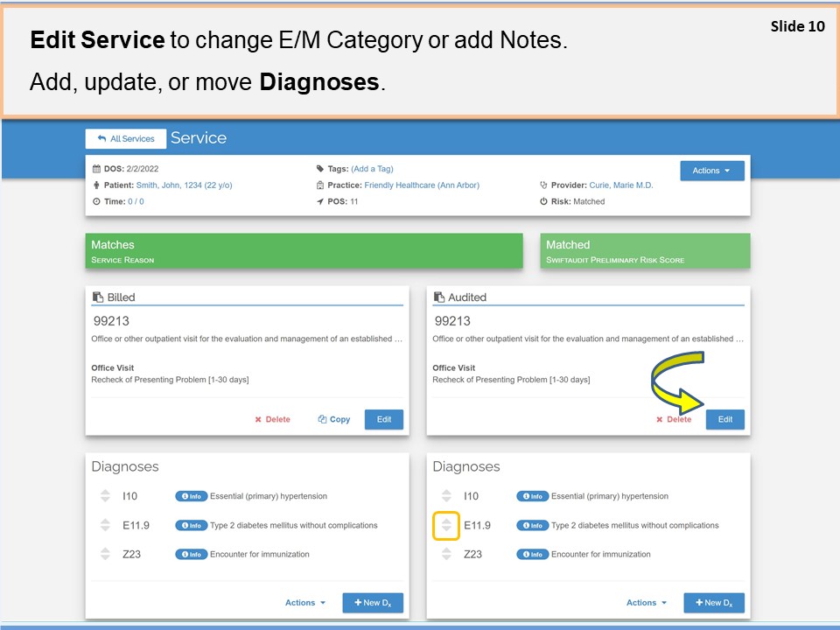Expand Actions menu under Billed Diagnoses
The image size is (840, 630).
click(304, 603)
